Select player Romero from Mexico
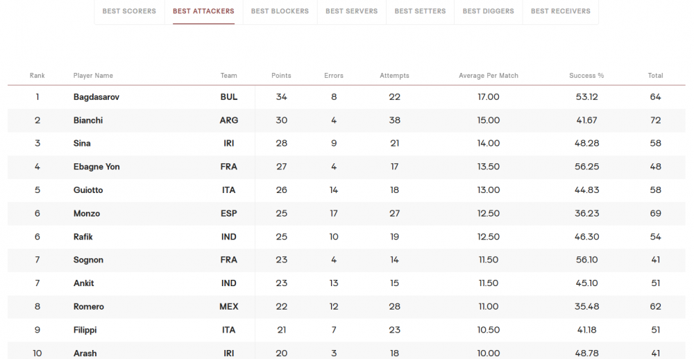 point(89,307)
